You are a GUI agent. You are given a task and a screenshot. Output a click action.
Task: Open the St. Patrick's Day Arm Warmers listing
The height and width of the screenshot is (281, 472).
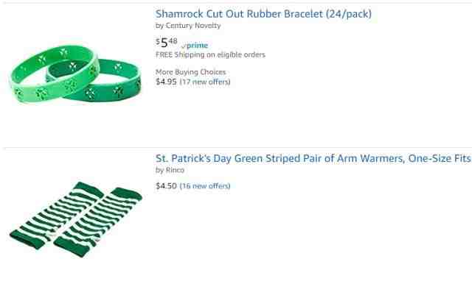tap(313, 158)
